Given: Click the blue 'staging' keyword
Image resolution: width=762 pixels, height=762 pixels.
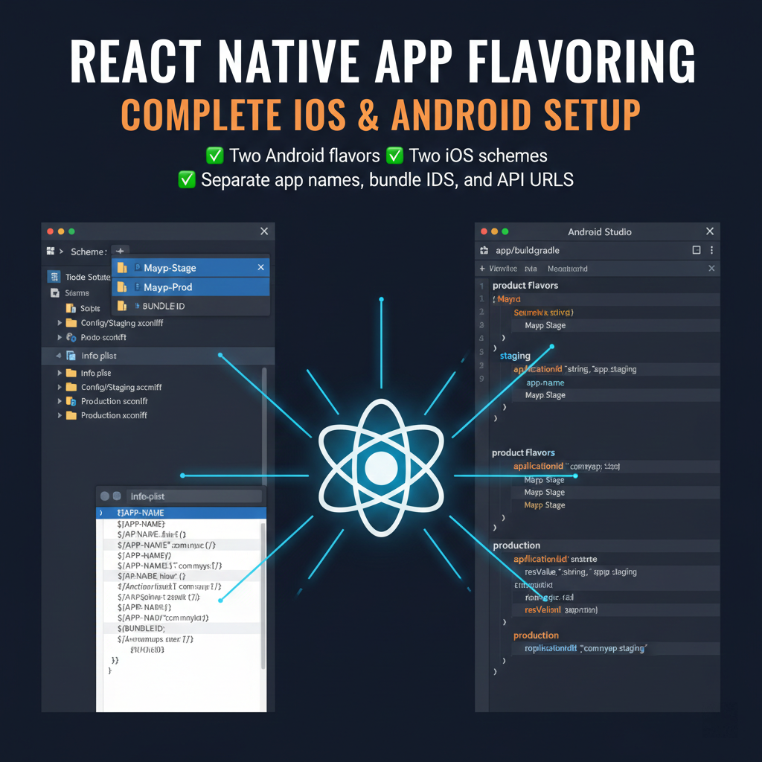Looking at the screenshot, I should [x=515, y=356].
